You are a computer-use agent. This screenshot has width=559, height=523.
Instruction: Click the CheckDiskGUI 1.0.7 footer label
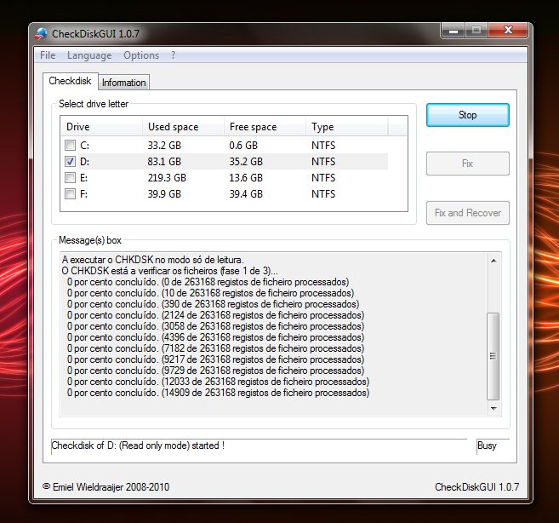click(x=477, y=487)
